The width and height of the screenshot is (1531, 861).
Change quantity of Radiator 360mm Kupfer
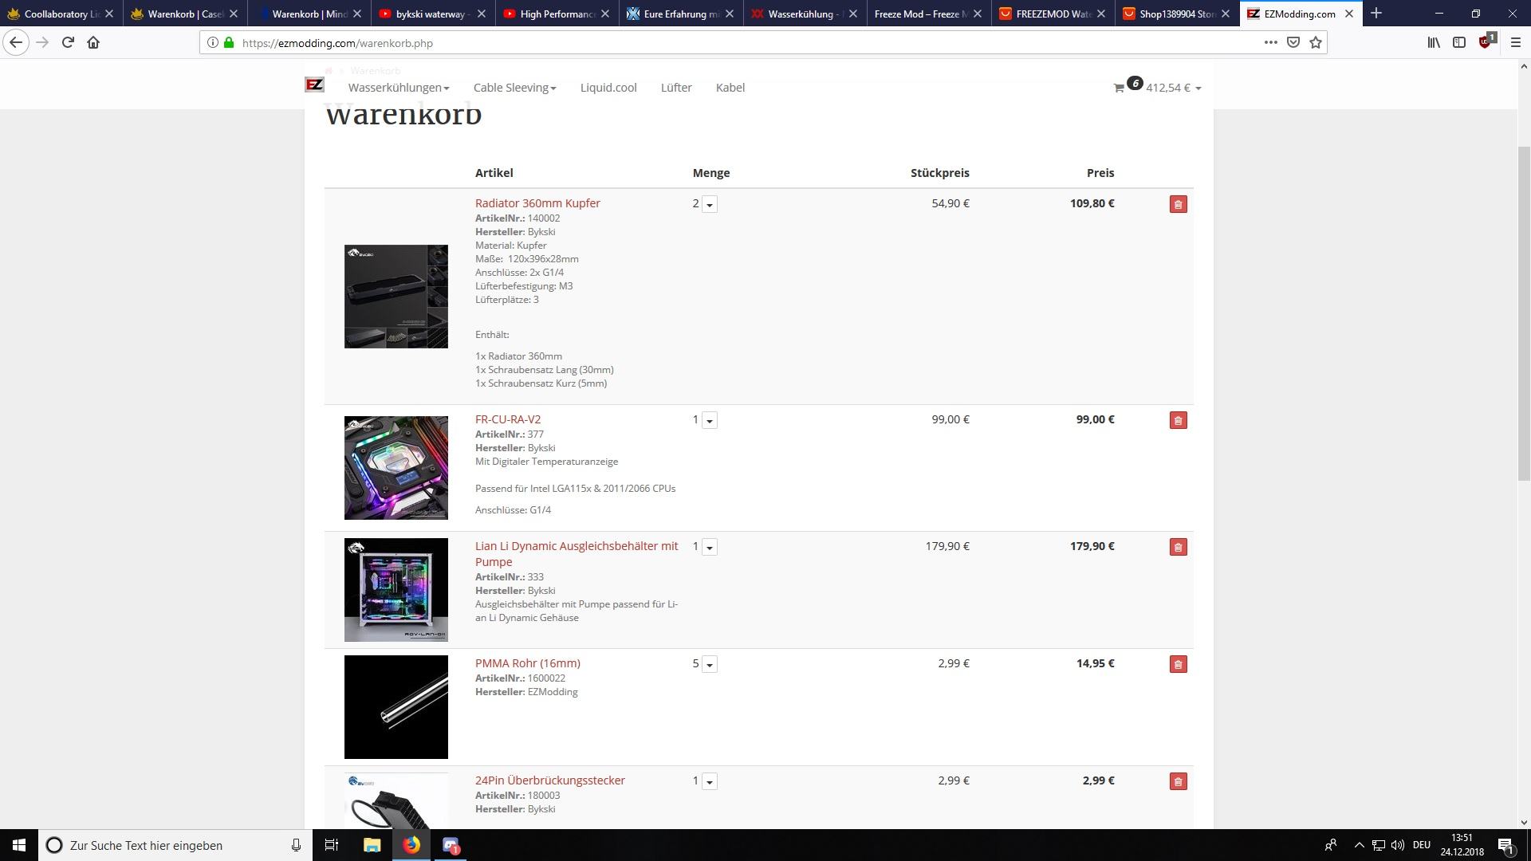(x=709, y=204)
